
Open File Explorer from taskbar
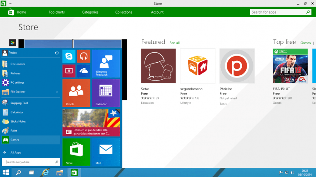point(60,172)
